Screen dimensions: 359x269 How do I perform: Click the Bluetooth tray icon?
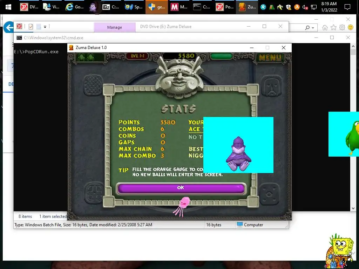[x=263, y=7]
